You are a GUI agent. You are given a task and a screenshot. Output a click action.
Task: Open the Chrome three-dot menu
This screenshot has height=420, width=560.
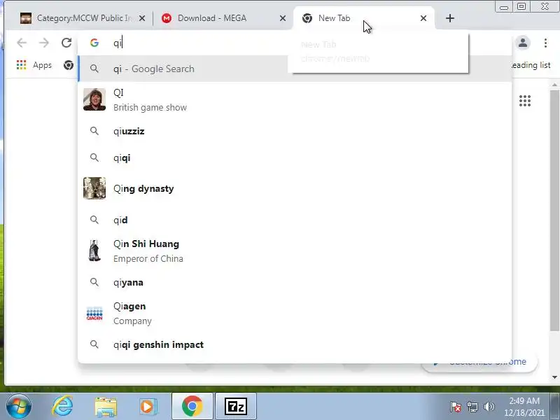tap(545, 43)
